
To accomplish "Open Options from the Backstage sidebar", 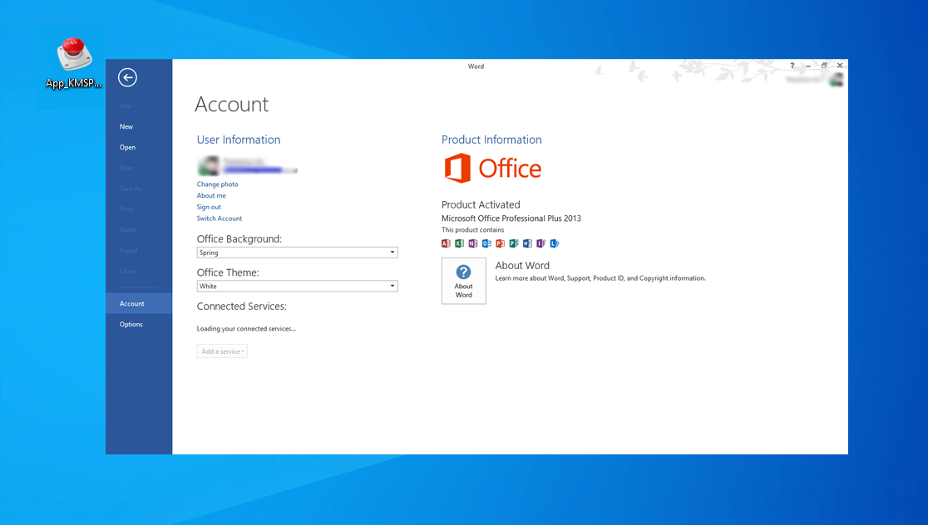I will pos(131,324).
